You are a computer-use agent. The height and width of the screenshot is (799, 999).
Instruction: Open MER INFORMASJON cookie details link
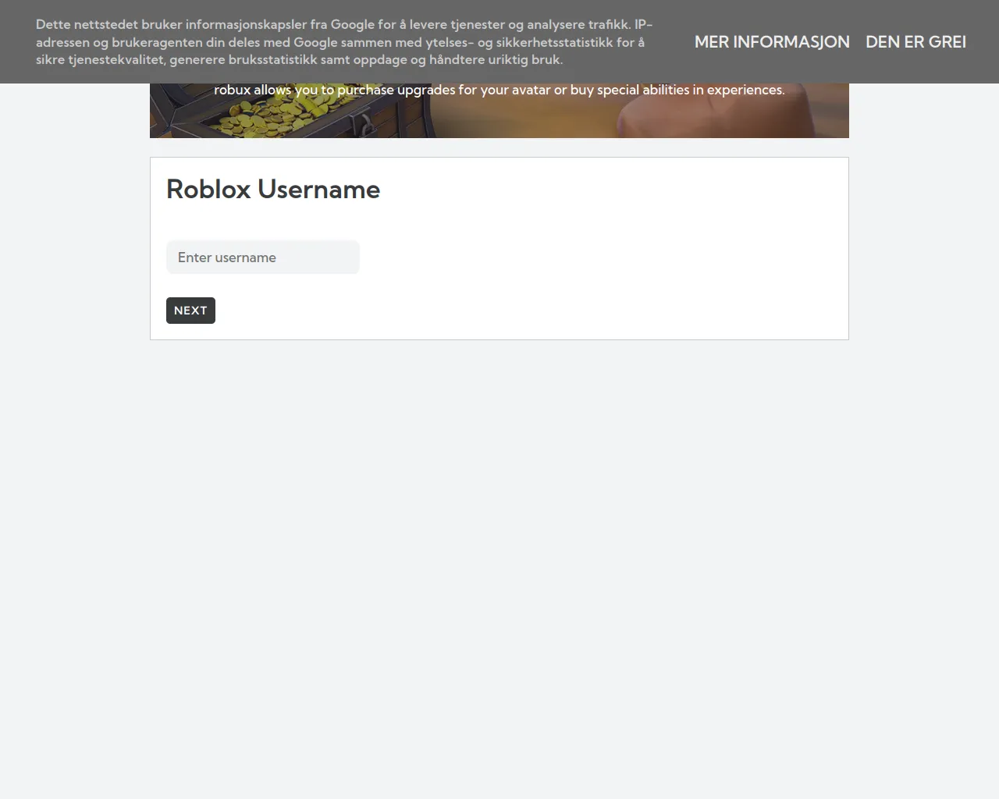(772, 42)
